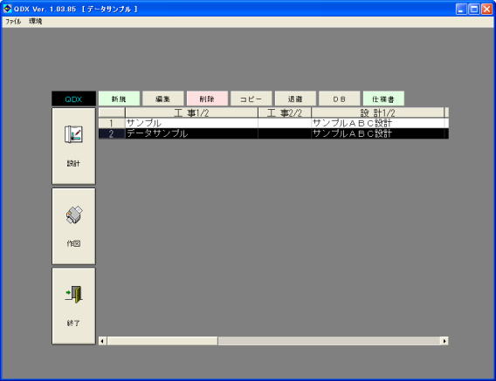Select row 1 サンプル in the list

(x=273, y=123)
